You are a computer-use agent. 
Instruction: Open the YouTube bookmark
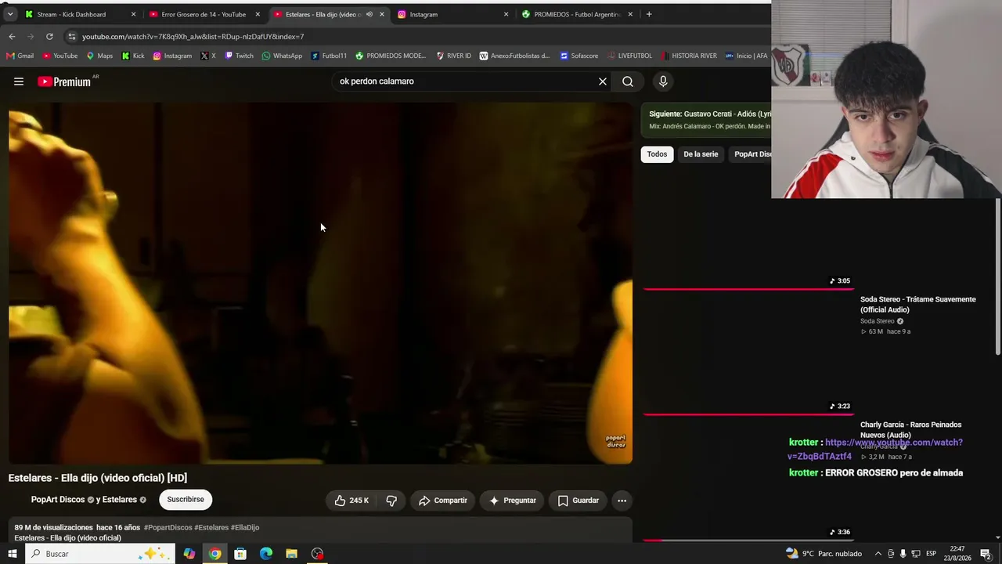[60, 56]
